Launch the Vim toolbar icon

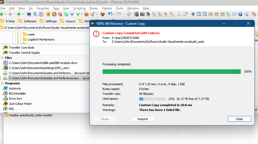click(137, 14)
